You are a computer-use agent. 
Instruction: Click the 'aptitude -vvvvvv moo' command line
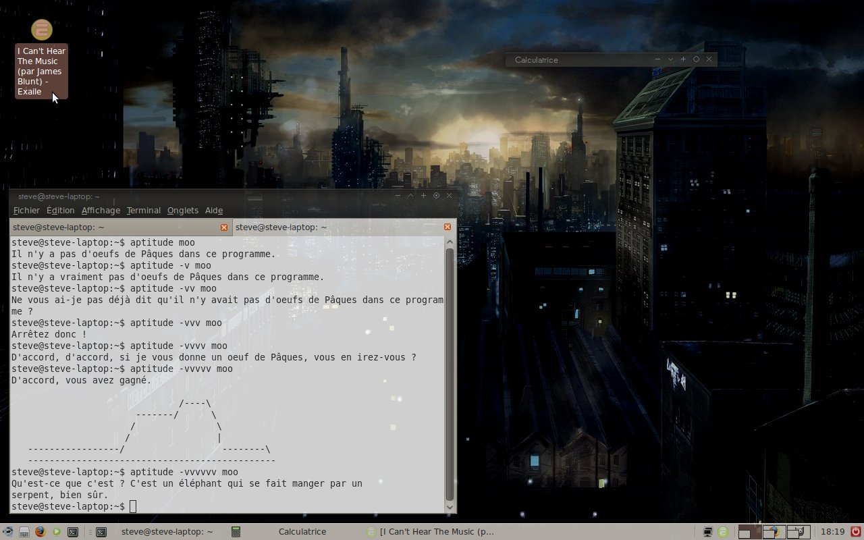pyautogui.click(x=184, y=472)
